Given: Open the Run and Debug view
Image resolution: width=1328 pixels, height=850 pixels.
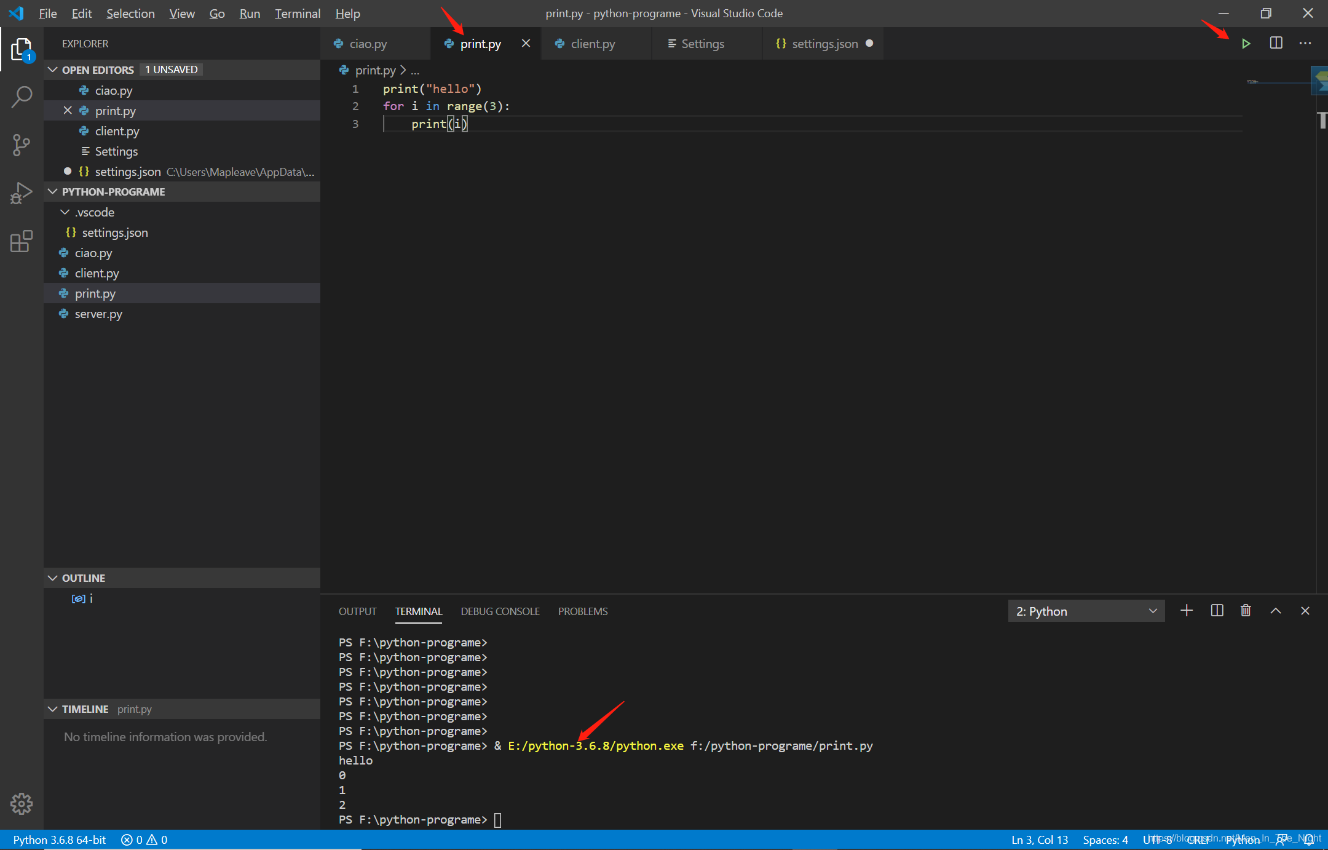Looking at the screenshot, I should pos(22,193).
